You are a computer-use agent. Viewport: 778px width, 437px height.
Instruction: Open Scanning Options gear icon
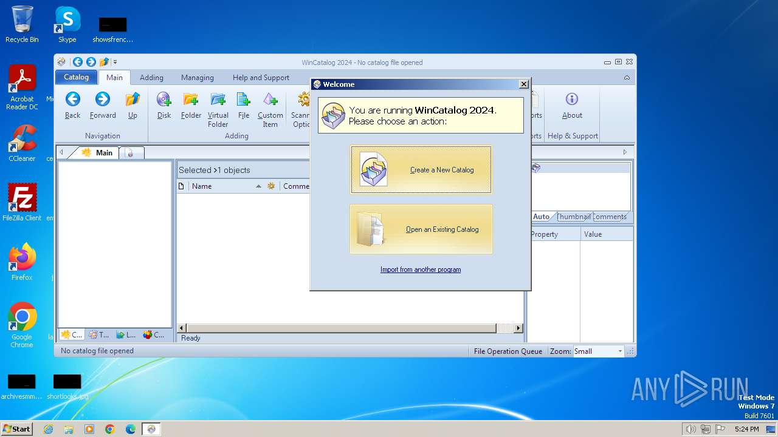pos(304,99)
